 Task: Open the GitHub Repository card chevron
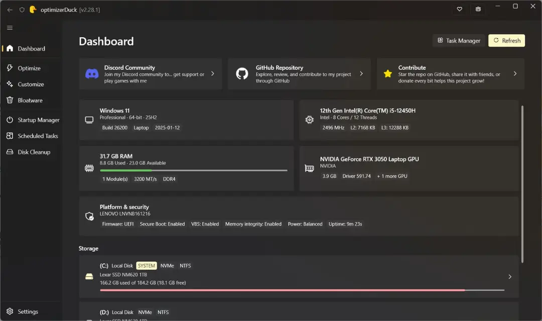(x=361, y=74)
